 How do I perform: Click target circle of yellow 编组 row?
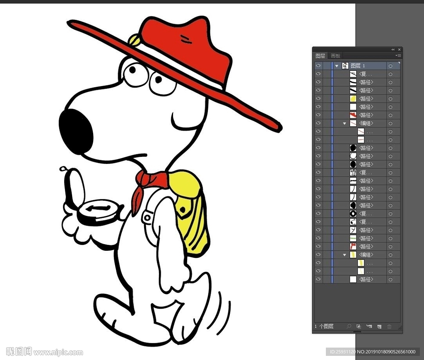pyautogui.click(x=390, y=255)
